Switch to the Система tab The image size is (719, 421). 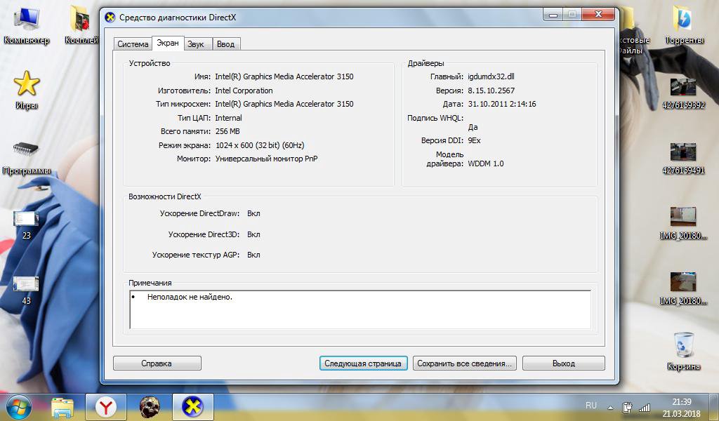pos(133,44)
